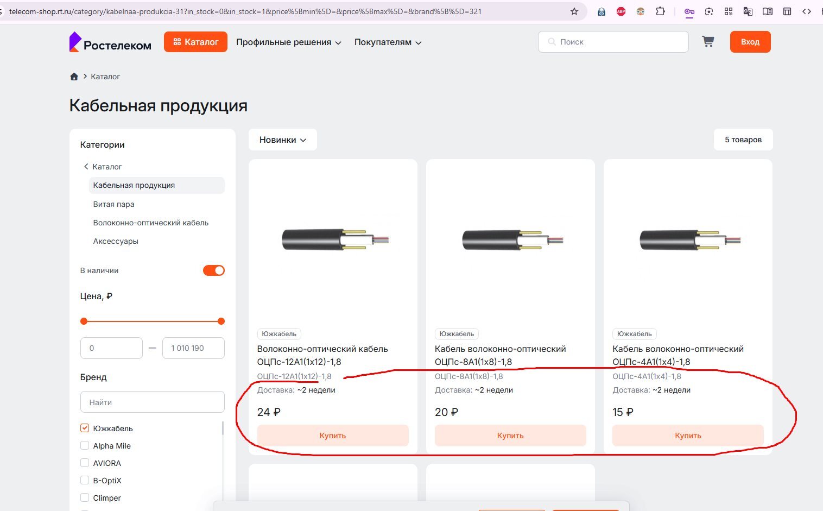
Task: Open the shopping cart icon
Action: [x=708, y=42]
